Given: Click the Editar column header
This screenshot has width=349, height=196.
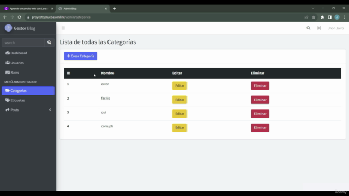Looking at the screenshot, I should point(177,73).
